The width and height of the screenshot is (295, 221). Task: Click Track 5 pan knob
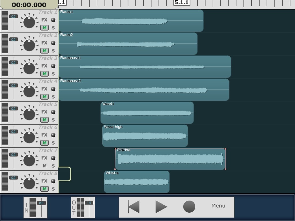(29, 114)
